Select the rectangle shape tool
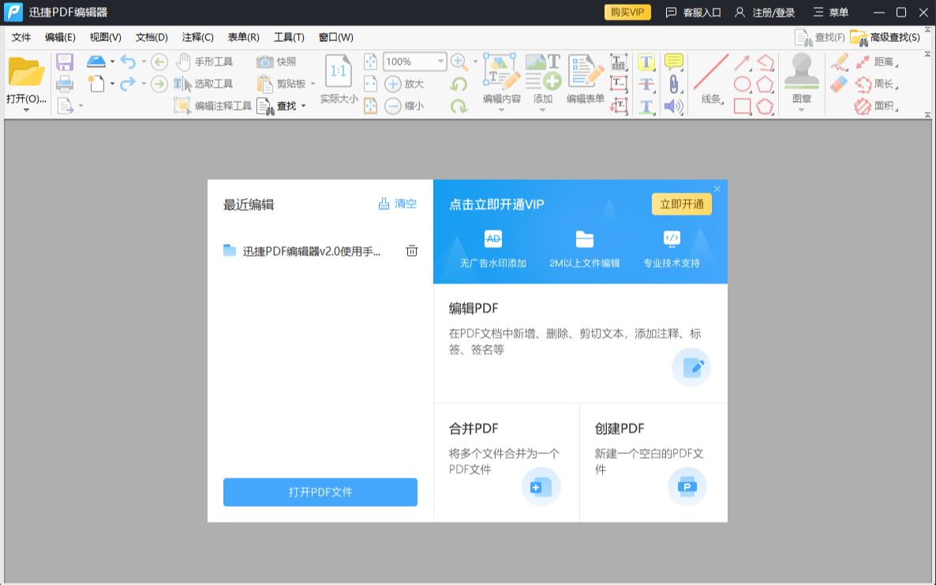The height and width of the screenshot is (585, 936). [742, 107]
